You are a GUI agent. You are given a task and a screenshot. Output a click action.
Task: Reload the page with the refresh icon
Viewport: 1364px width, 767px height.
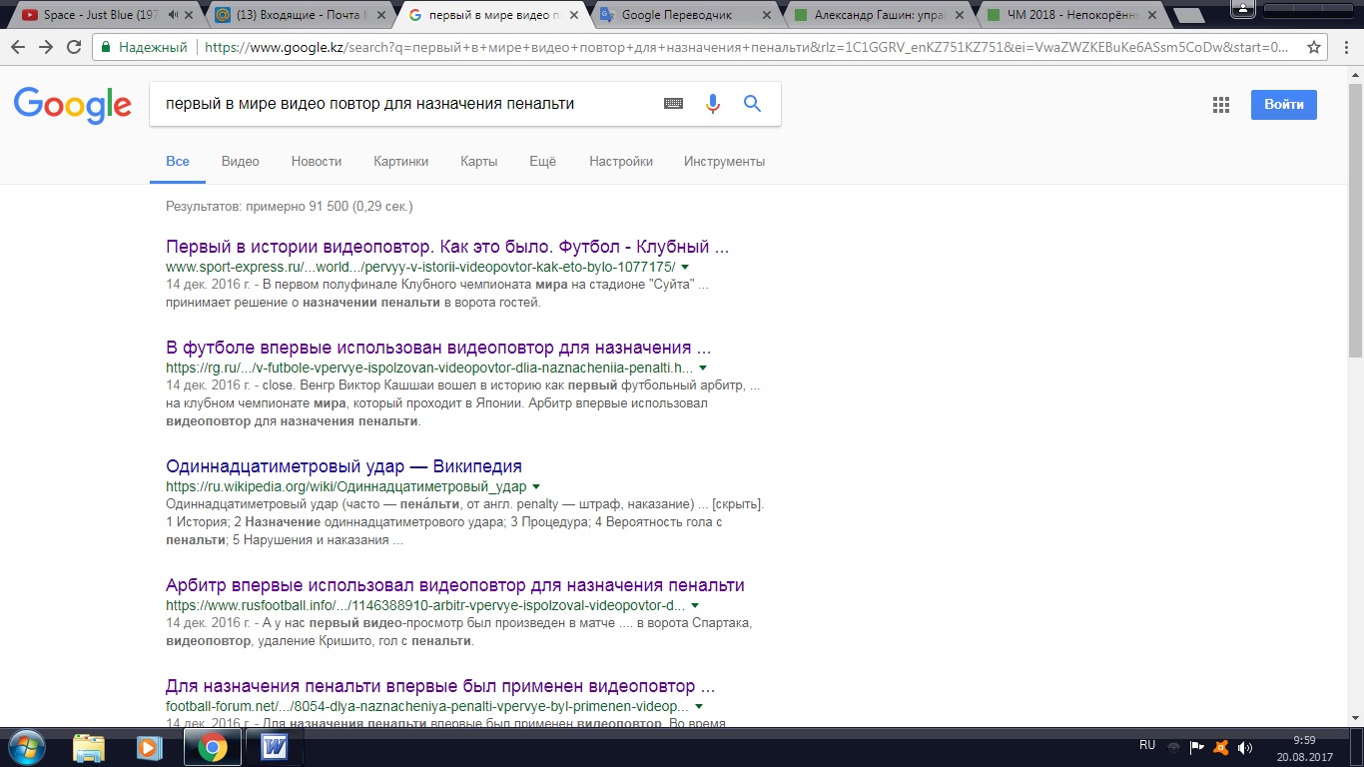tap(74, 47)
